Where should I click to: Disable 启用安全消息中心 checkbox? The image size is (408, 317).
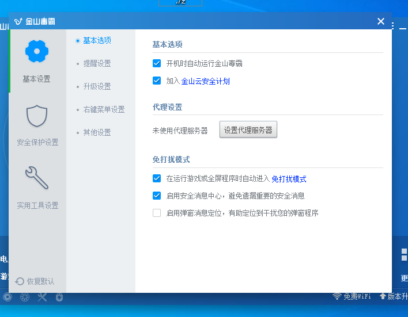(x=157, y=196)
